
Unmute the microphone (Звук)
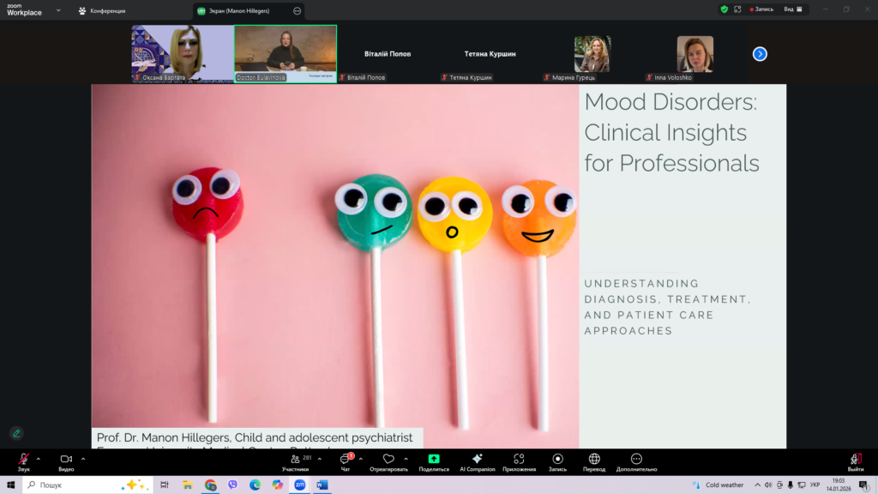(23, 460)
